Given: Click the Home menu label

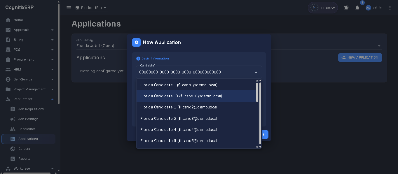Looking at the screenshot, I should pyautogui.click(x=18, y=20).
